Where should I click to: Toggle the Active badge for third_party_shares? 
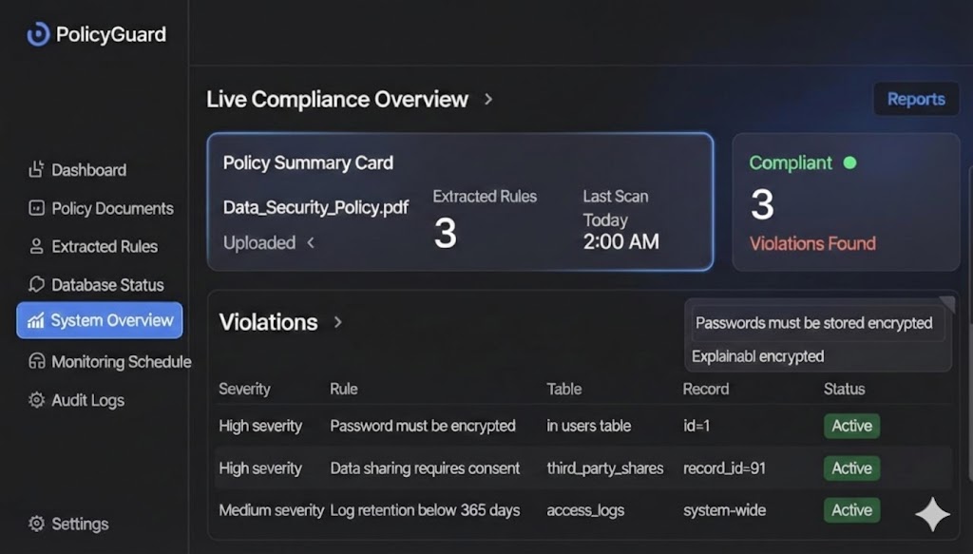pyautogui.click(x=850, y=468)
